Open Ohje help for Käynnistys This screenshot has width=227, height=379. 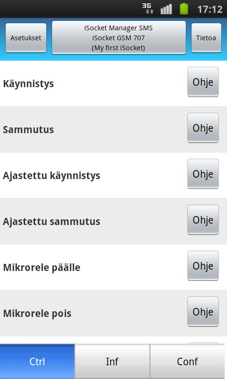click(x=203, y=82)
